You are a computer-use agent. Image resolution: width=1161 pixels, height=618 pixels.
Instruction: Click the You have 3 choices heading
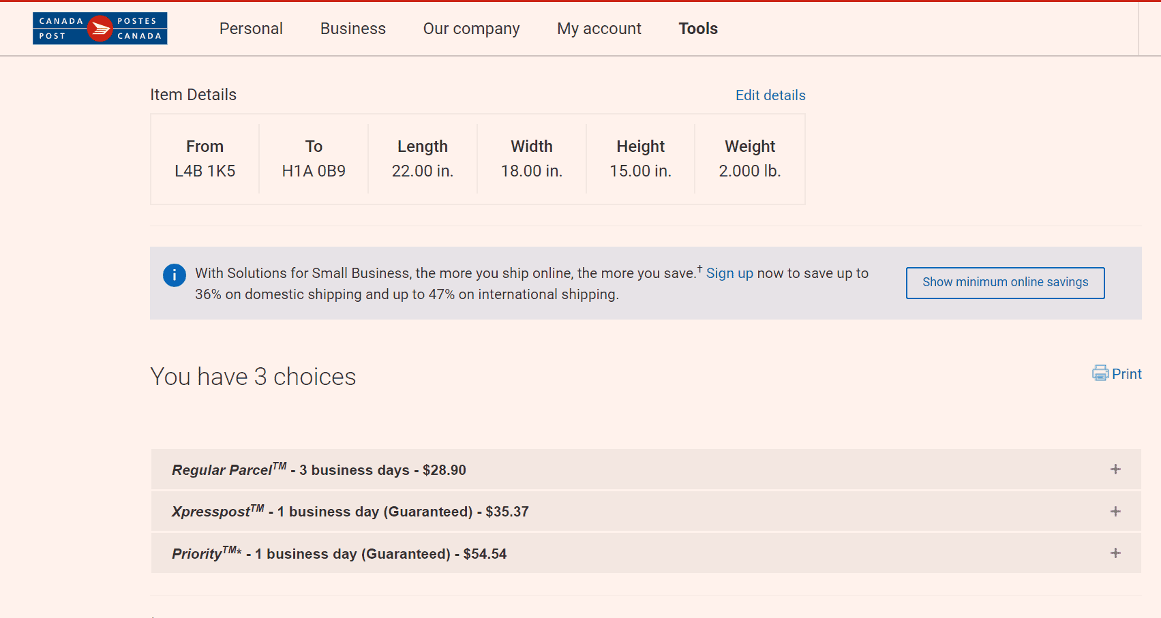[x=253, y=377]
